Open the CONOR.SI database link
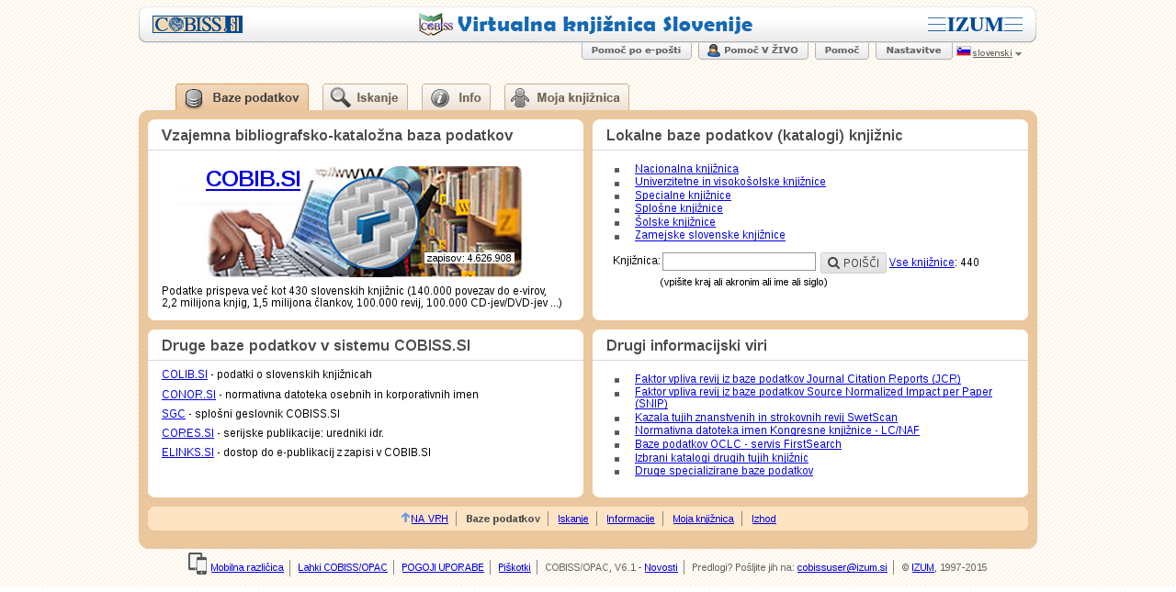Viewport: 1176px width, 592px height. (x=188, y=395)
